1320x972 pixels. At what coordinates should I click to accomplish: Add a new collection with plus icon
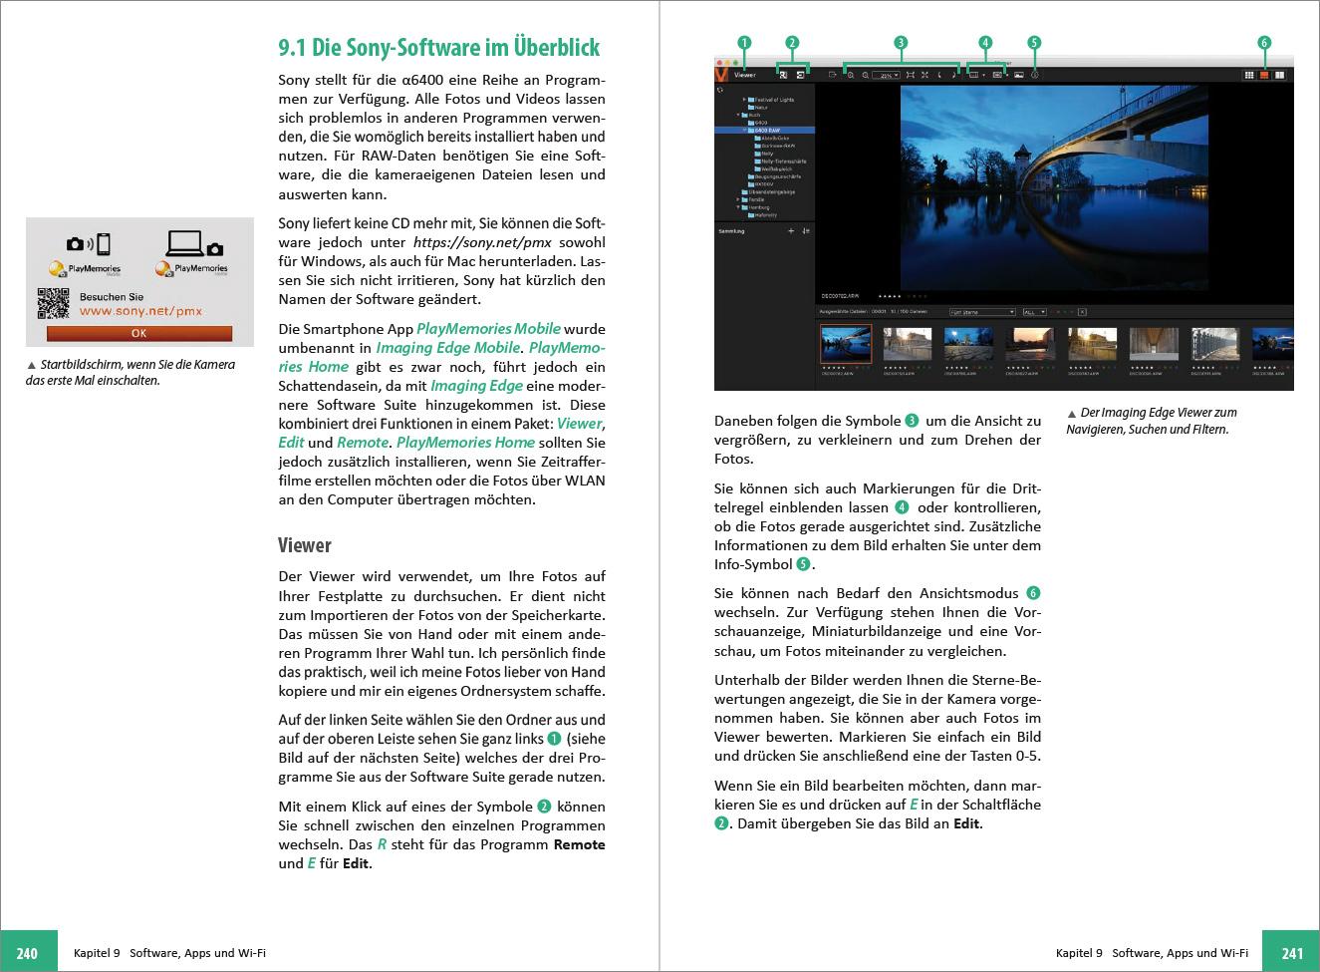(791, 231)
